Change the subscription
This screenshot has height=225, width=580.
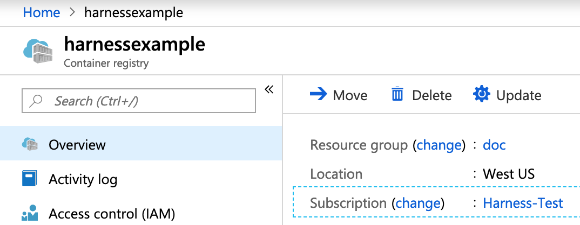pos(419,203)
